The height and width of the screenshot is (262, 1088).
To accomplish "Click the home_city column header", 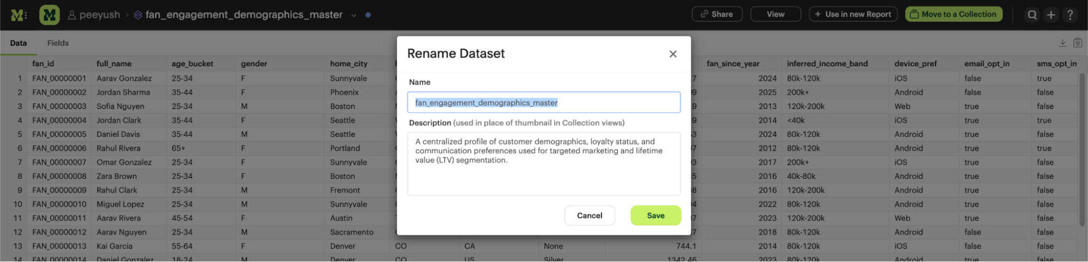I will coord(348,64).
